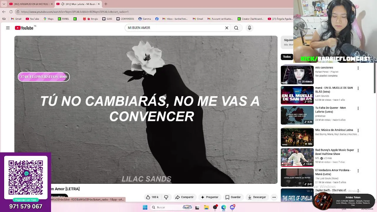This screenshot has height=212, width=377.
Task: Close the Mon Laferte tab
Action: coord(99,4)
